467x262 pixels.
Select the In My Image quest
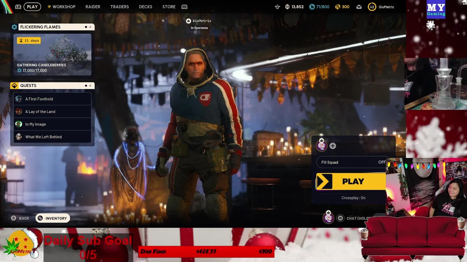click(x=53, y=124)
